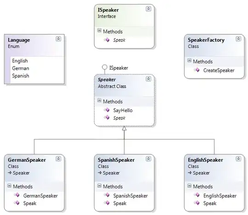This screenshot has width=248, height=215.
Task: Click the CreateSpeaker method icon
Action: tap(197, 70)
